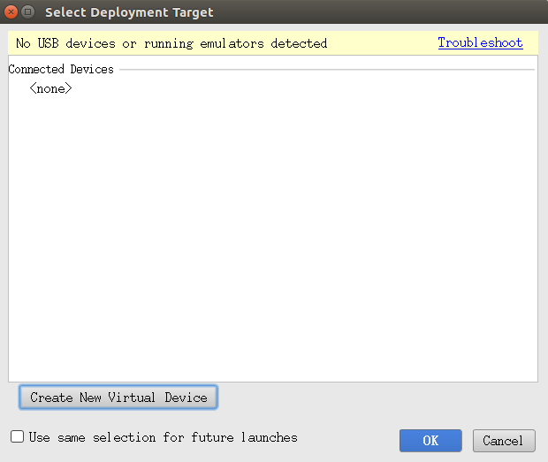
Task: Open the Troubleshoot link
Action: coord(480,42)
